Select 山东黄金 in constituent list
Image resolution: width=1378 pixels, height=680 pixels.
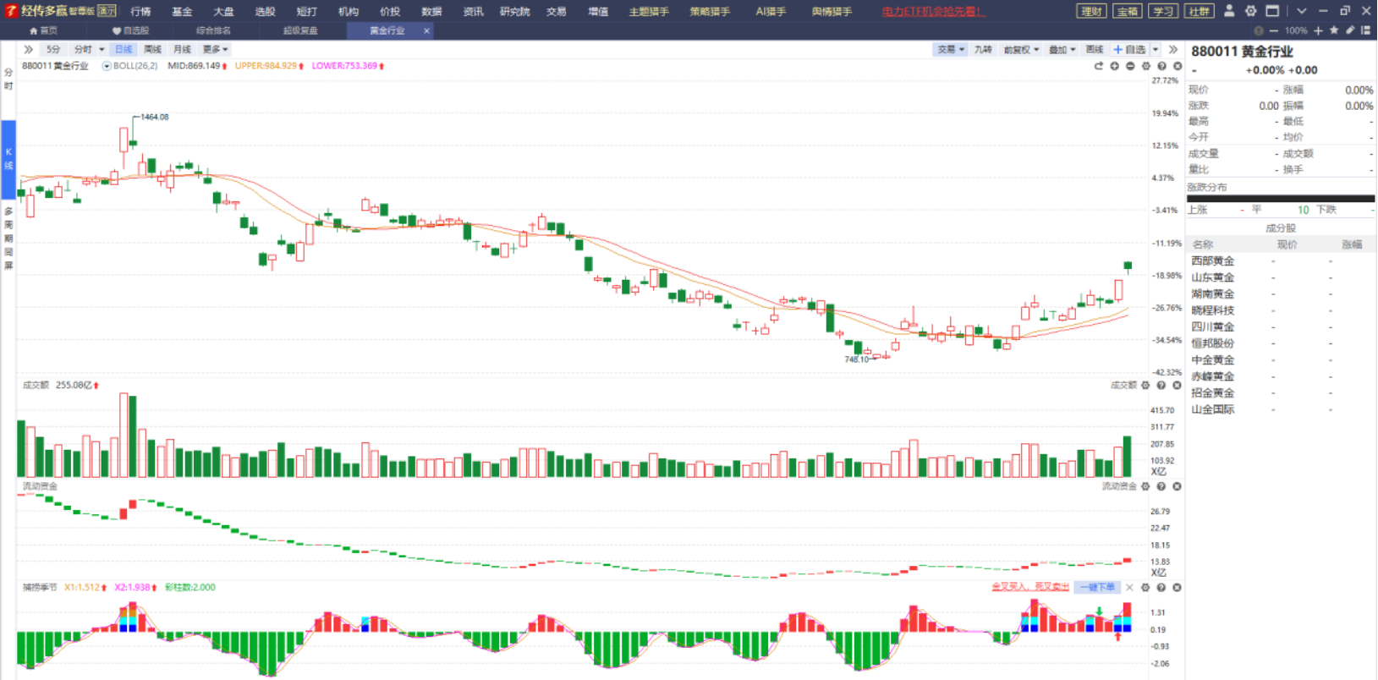1212,277
